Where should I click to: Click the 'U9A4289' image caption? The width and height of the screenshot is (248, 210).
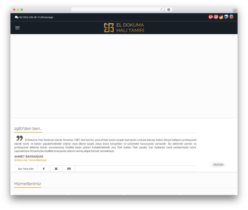(218, 165)
